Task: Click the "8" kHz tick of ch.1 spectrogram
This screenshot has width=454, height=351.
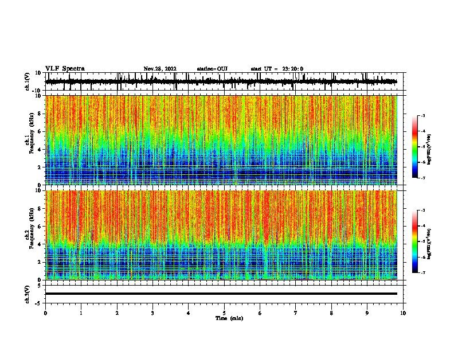Action: click(x=40, y=114)
